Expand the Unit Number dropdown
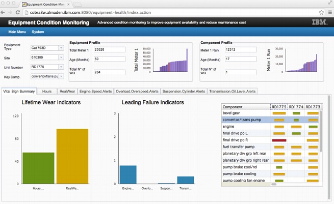The image size is (334, 204). [61, 67]
